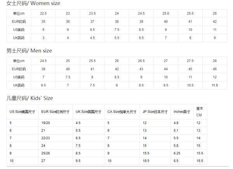Click the "22.5" cm cell in Women table
This screenshot has width=233, height=169.
(x=43, y=14)
